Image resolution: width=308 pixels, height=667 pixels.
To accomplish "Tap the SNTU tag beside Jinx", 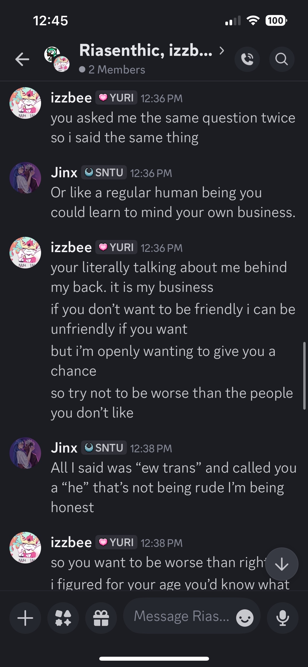I will 104,173.
